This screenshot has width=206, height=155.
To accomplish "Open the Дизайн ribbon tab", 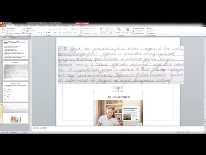I will coord(25,26).
